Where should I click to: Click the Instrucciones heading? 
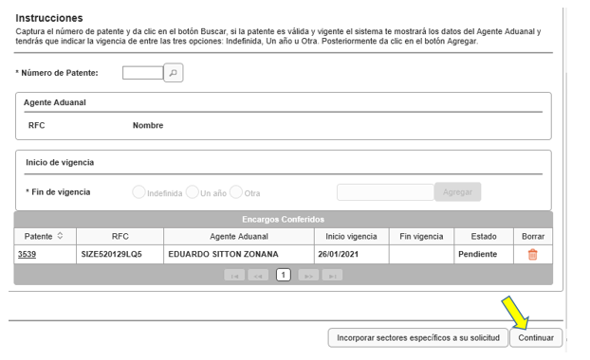point(49,18)
